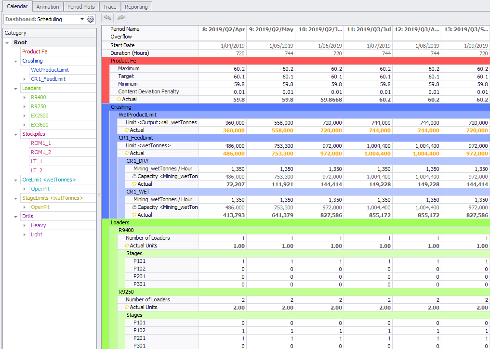Click the undo arrow button
Viewport: 490px width, 349px height.
(x=107, y=18)
